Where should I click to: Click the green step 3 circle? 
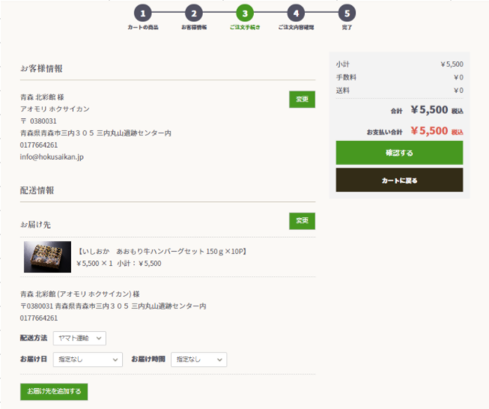(245, 13)
